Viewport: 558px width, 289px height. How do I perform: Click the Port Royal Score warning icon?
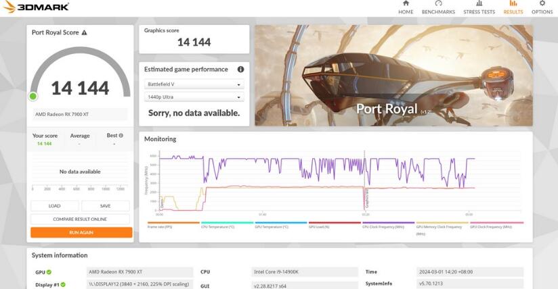85,32
